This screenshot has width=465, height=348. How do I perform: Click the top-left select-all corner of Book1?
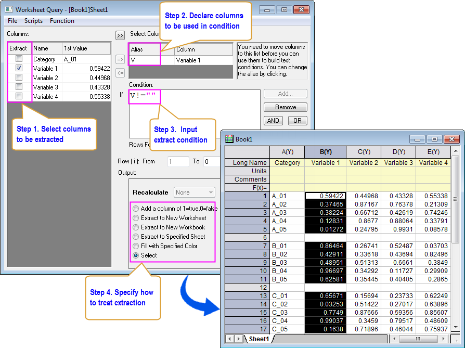click(x=247, y=152)
